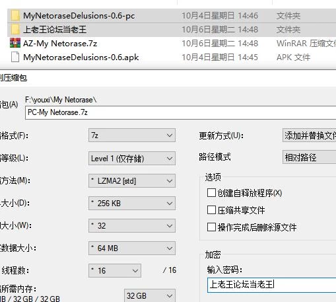Open the word size 32 dropdown
The height and width of the screenshot is (302, 336).
[x=132, y=225]
